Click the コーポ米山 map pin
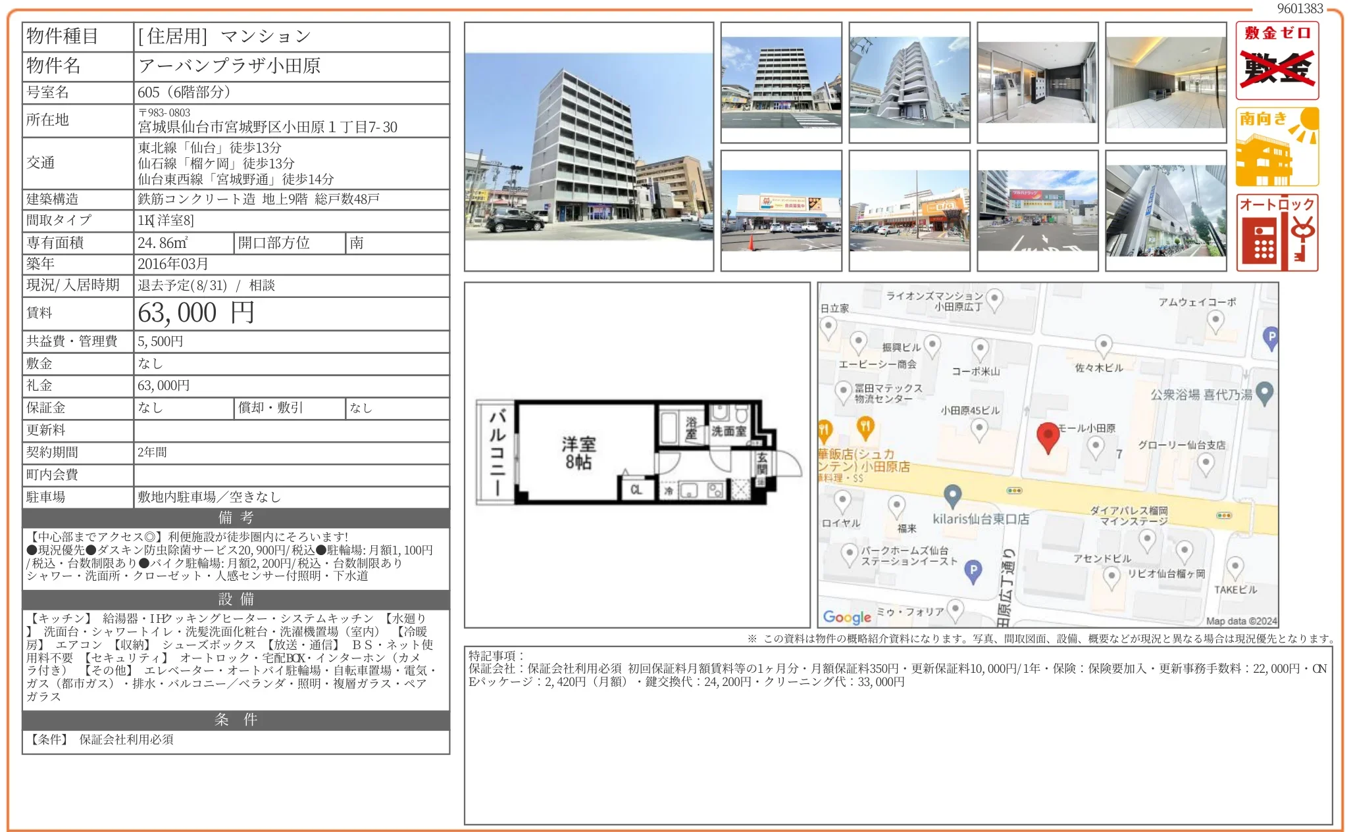The width and height of the screenshot is (1353, 832). coord(980,349)
